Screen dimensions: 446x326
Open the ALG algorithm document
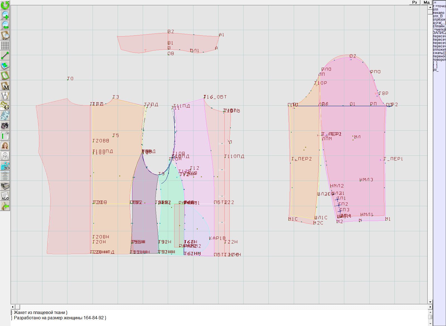pos(5,196)
